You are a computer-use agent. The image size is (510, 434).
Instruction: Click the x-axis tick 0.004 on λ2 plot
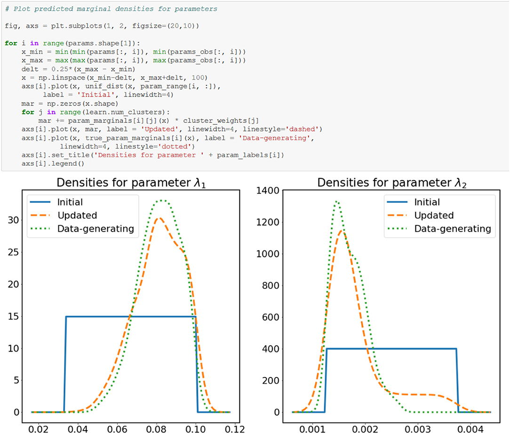(470, 429)
